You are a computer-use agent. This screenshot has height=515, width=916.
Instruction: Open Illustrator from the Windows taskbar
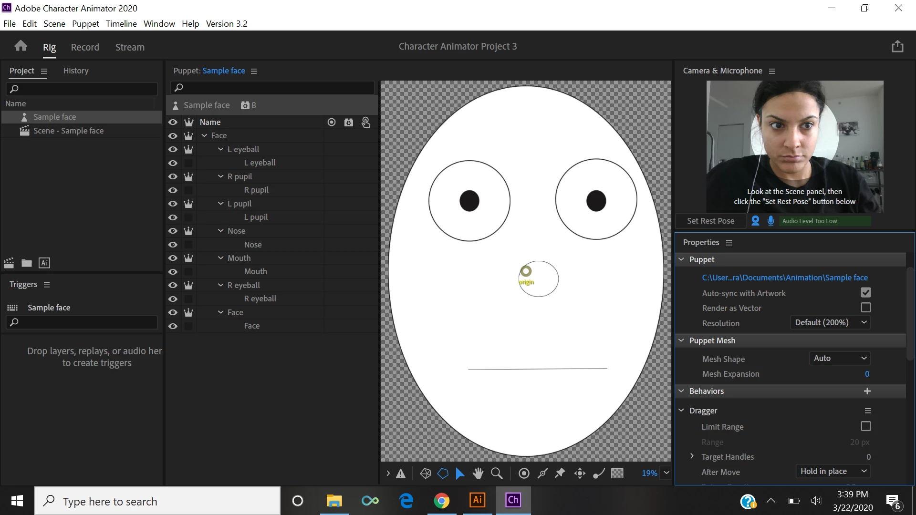[x=477, y=500]
